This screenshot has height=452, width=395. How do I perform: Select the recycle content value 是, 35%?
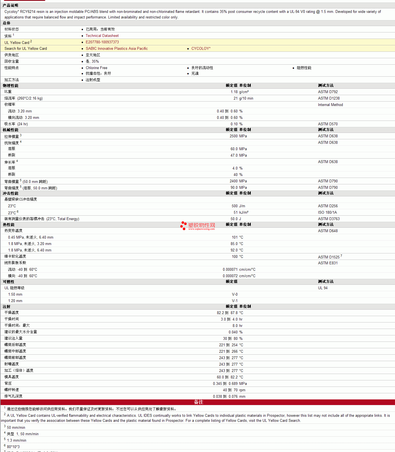coord(92,62)
